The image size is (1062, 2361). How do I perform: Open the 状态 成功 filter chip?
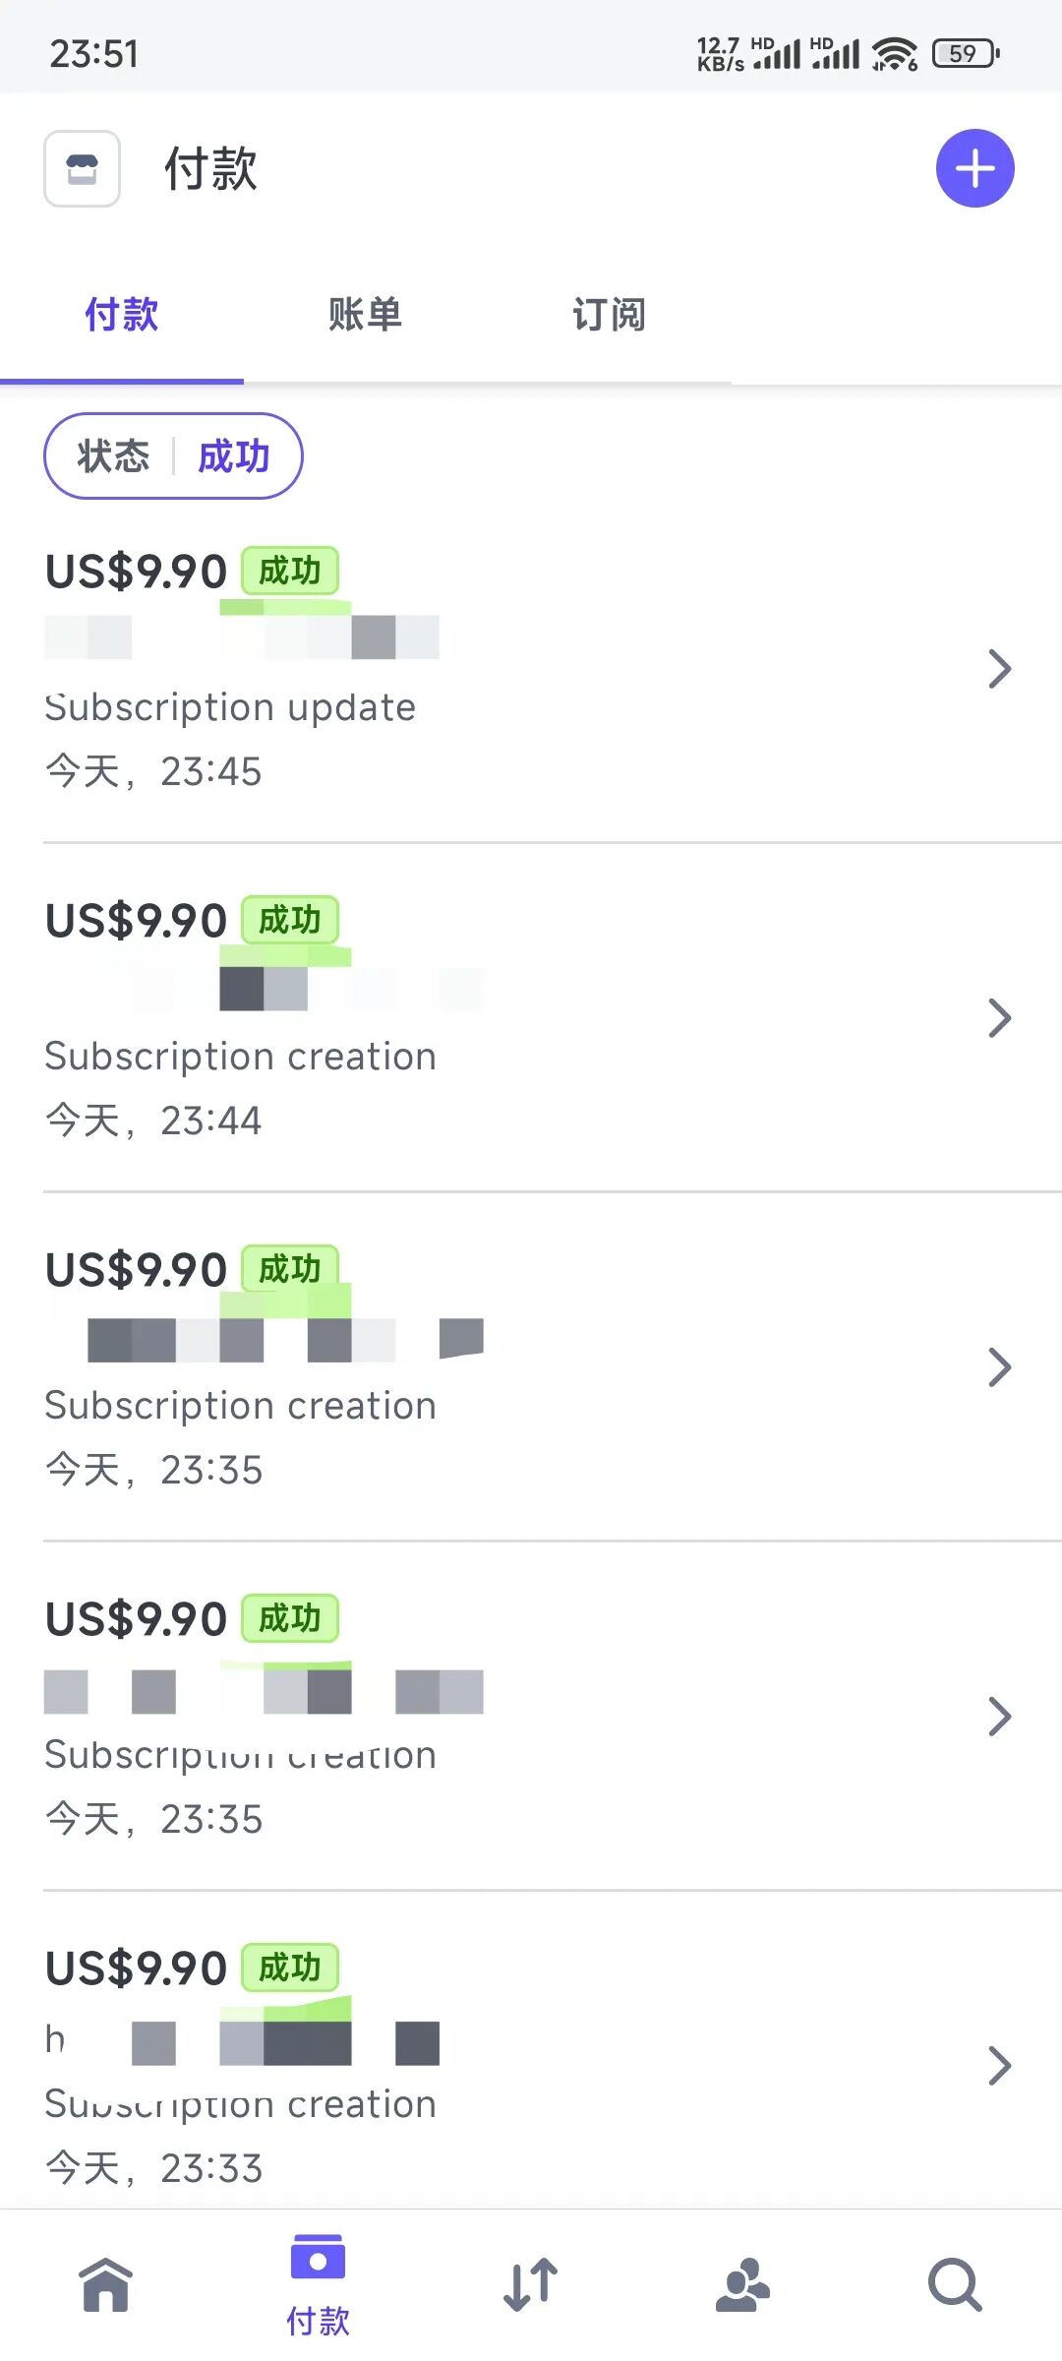(x=173, y=456)
